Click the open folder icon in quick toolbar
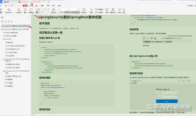This screenshot has width=196, height=116. tap(6, 6)
